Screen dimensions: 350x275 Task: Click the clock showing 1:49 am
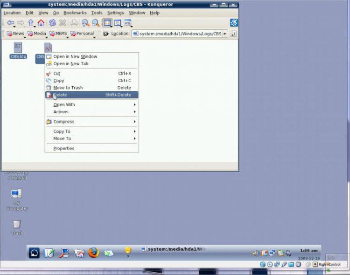(309, 251)
